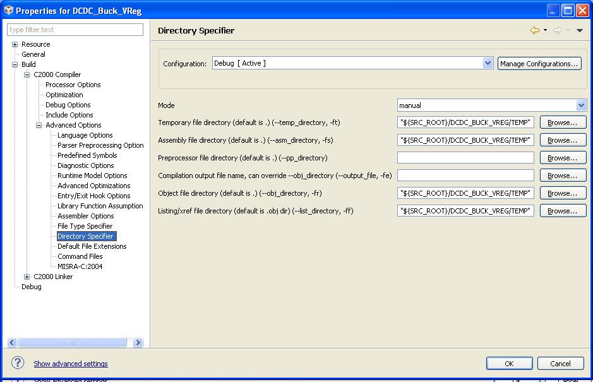Screen dimensions: 593x382
Task: Select the bottom Debug tree item
Action: [32, 287]
